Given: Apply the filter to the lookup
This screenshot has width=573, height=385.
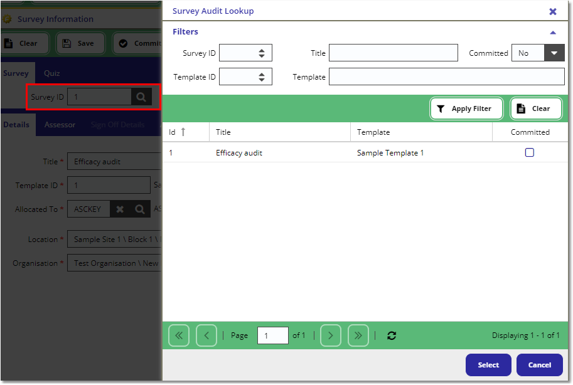Looking at the screenshot, I should pos(467,108).
